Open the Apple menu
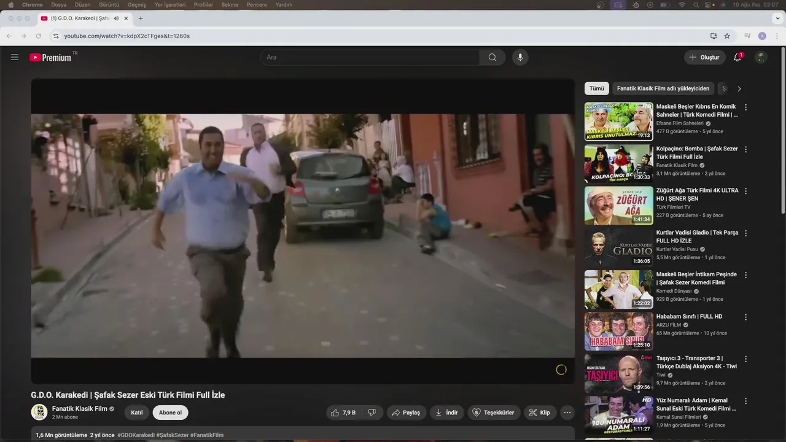This screenshot has height=442, width=786. 10,5
